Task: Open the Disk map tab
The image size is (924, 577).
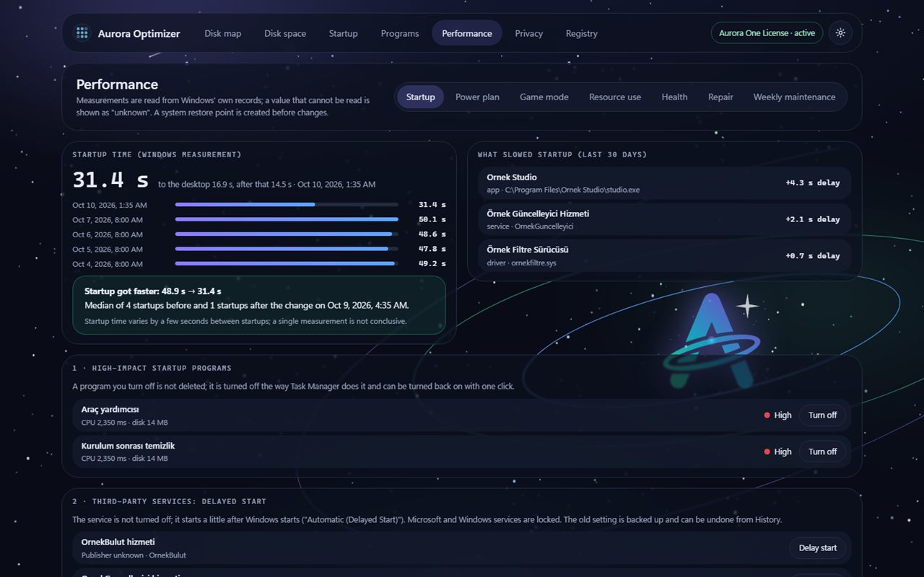Action: point(222,33)
